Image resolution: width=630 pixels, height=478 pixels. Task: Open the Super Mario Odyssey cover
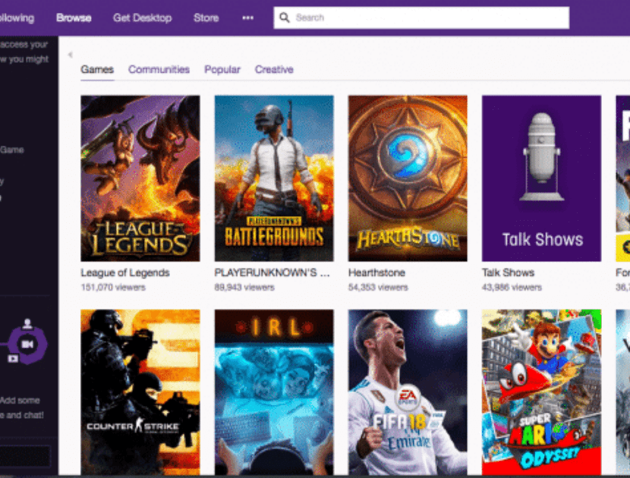coord(541,392)
